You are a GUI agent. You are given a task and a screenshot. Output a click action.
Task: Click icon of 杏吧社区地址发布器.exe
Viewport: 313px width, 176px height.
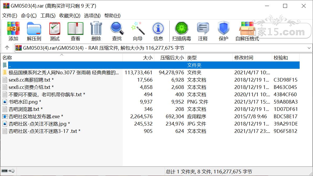5,116
